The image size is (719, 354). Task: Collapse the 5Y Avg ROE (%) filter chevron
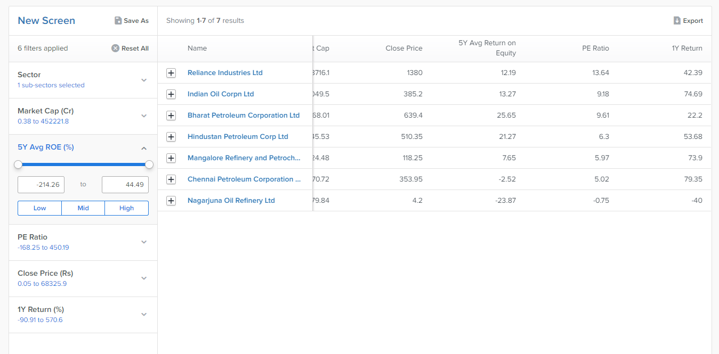point(144,148)
